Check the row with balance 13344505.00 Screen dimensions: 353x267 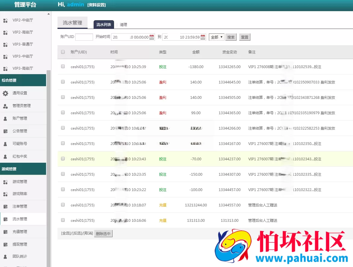pyautogui.click(x=63, y=97)
